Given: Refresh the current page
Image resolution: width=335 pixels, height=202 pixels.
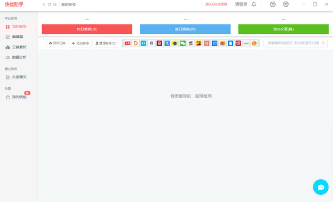Looking at the screenshot, I should click(x=49, y=4).
